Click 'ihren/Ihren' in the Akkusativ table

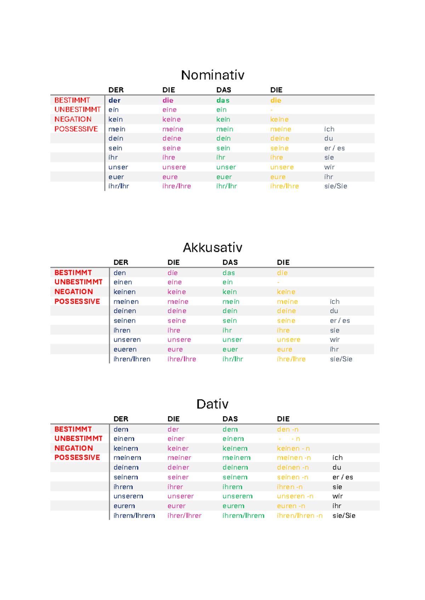[x=132, y=359]
